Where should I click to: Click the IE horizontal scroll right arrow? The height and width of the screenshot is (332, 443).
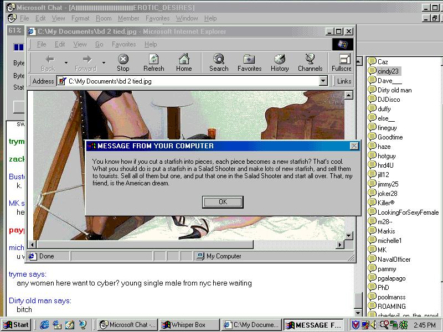340,245
